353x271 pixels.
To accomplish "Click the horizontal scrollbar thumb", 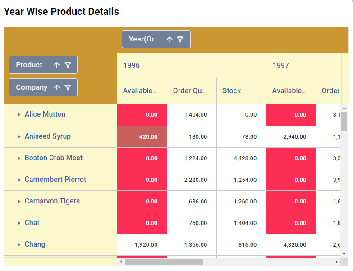I will pyautogui.click(x=164, y=262).
